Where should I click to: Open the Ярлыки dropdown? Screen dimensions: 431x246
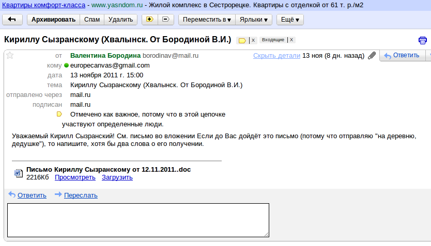tap(255, 20)
